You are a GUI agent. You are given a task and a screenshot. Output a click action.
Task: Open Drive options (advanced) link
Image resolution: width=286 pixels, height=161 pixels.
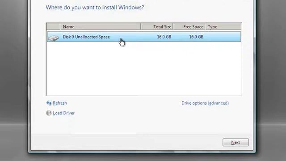tap(205, 103)
